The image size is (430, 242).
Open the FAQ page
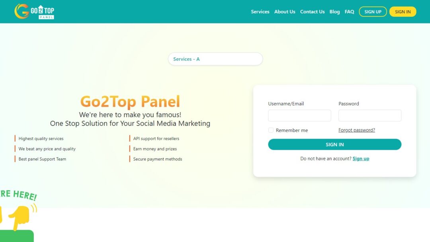349,12
